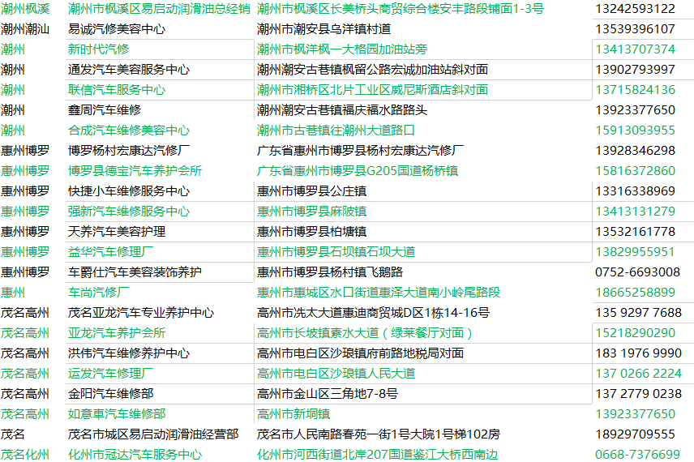694x462 pixels.
Task: Click the 茂名化州 region cell
Action: pos(25,455)
